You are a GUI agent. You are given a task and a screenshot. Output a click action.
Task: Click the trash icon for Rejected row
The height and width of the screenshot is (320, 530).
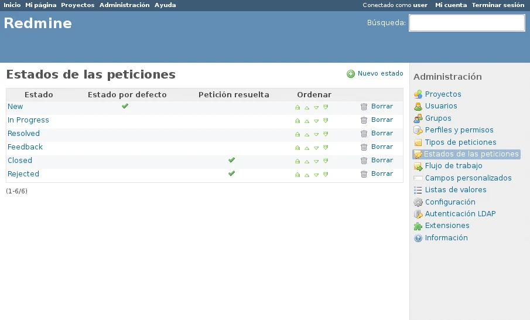(364, 174)
